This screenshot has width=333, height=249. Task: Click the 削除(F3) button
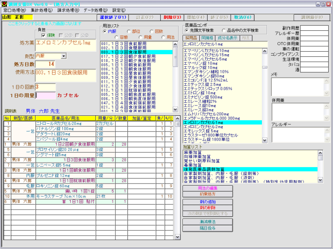172,17
